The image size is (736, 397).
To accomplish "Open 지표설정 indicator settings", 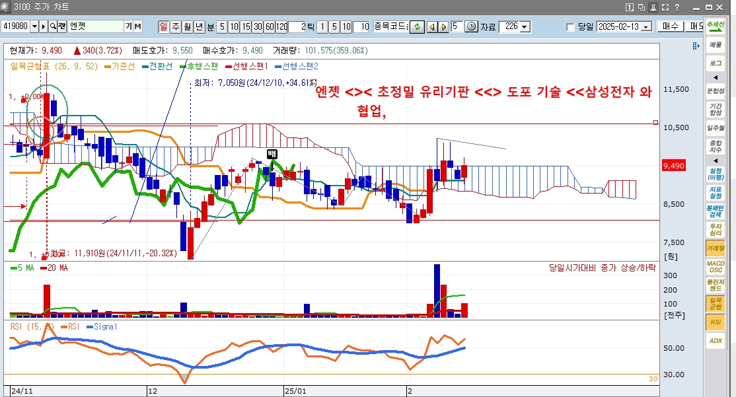I will click(x=716, y=192).
